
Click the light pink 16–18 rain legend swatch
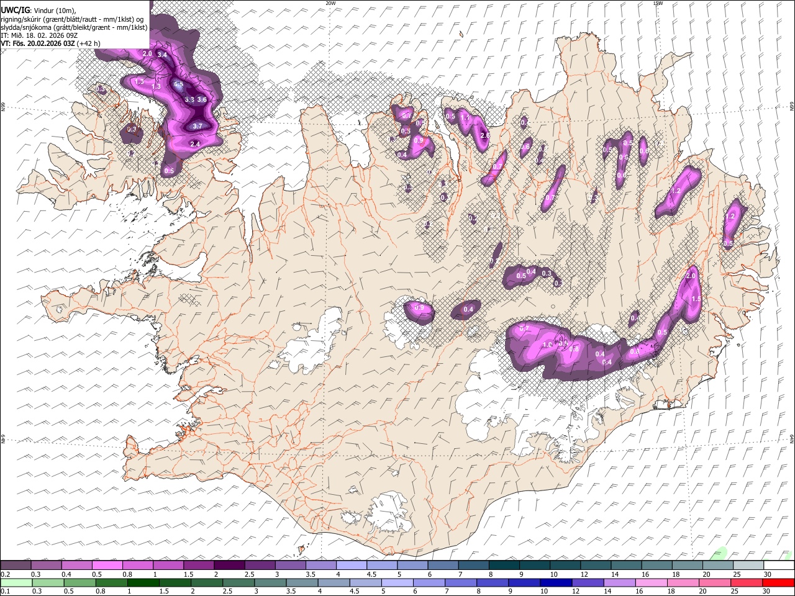650,583
